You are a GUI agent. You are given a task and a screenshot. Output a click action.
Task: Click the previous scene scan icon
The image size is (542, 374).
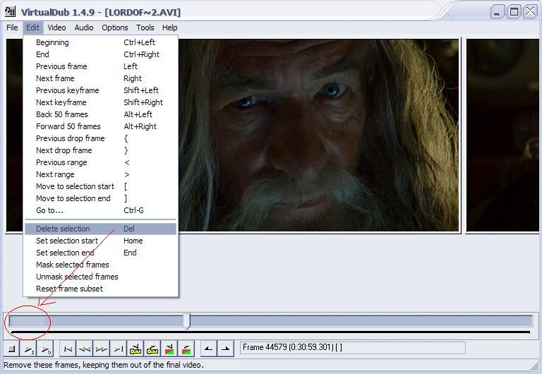coord(169,349)
